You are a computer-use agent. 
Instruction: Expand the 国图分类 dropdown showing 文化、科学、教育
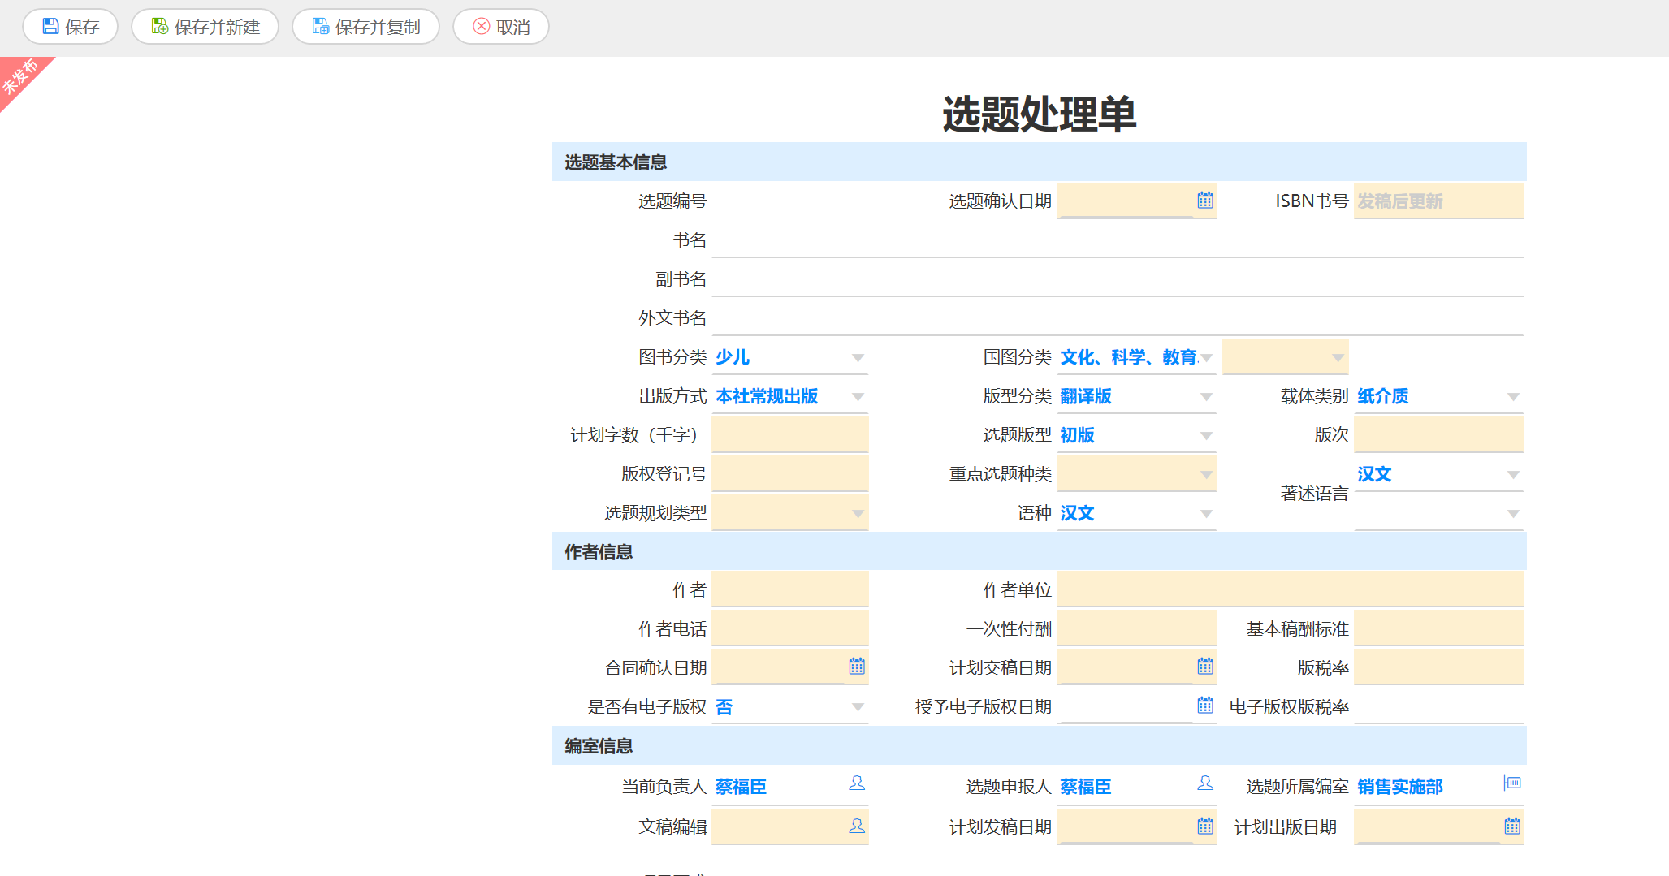(x=1206, y=358)
